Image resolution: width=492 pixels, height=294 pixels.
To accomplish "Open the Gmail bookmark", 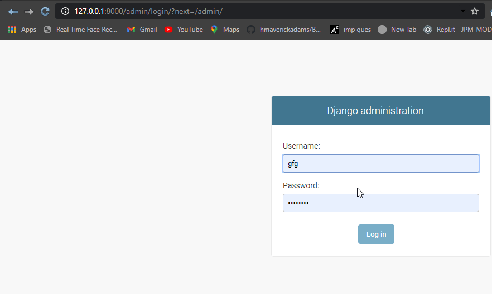I will tap(142, 30).
